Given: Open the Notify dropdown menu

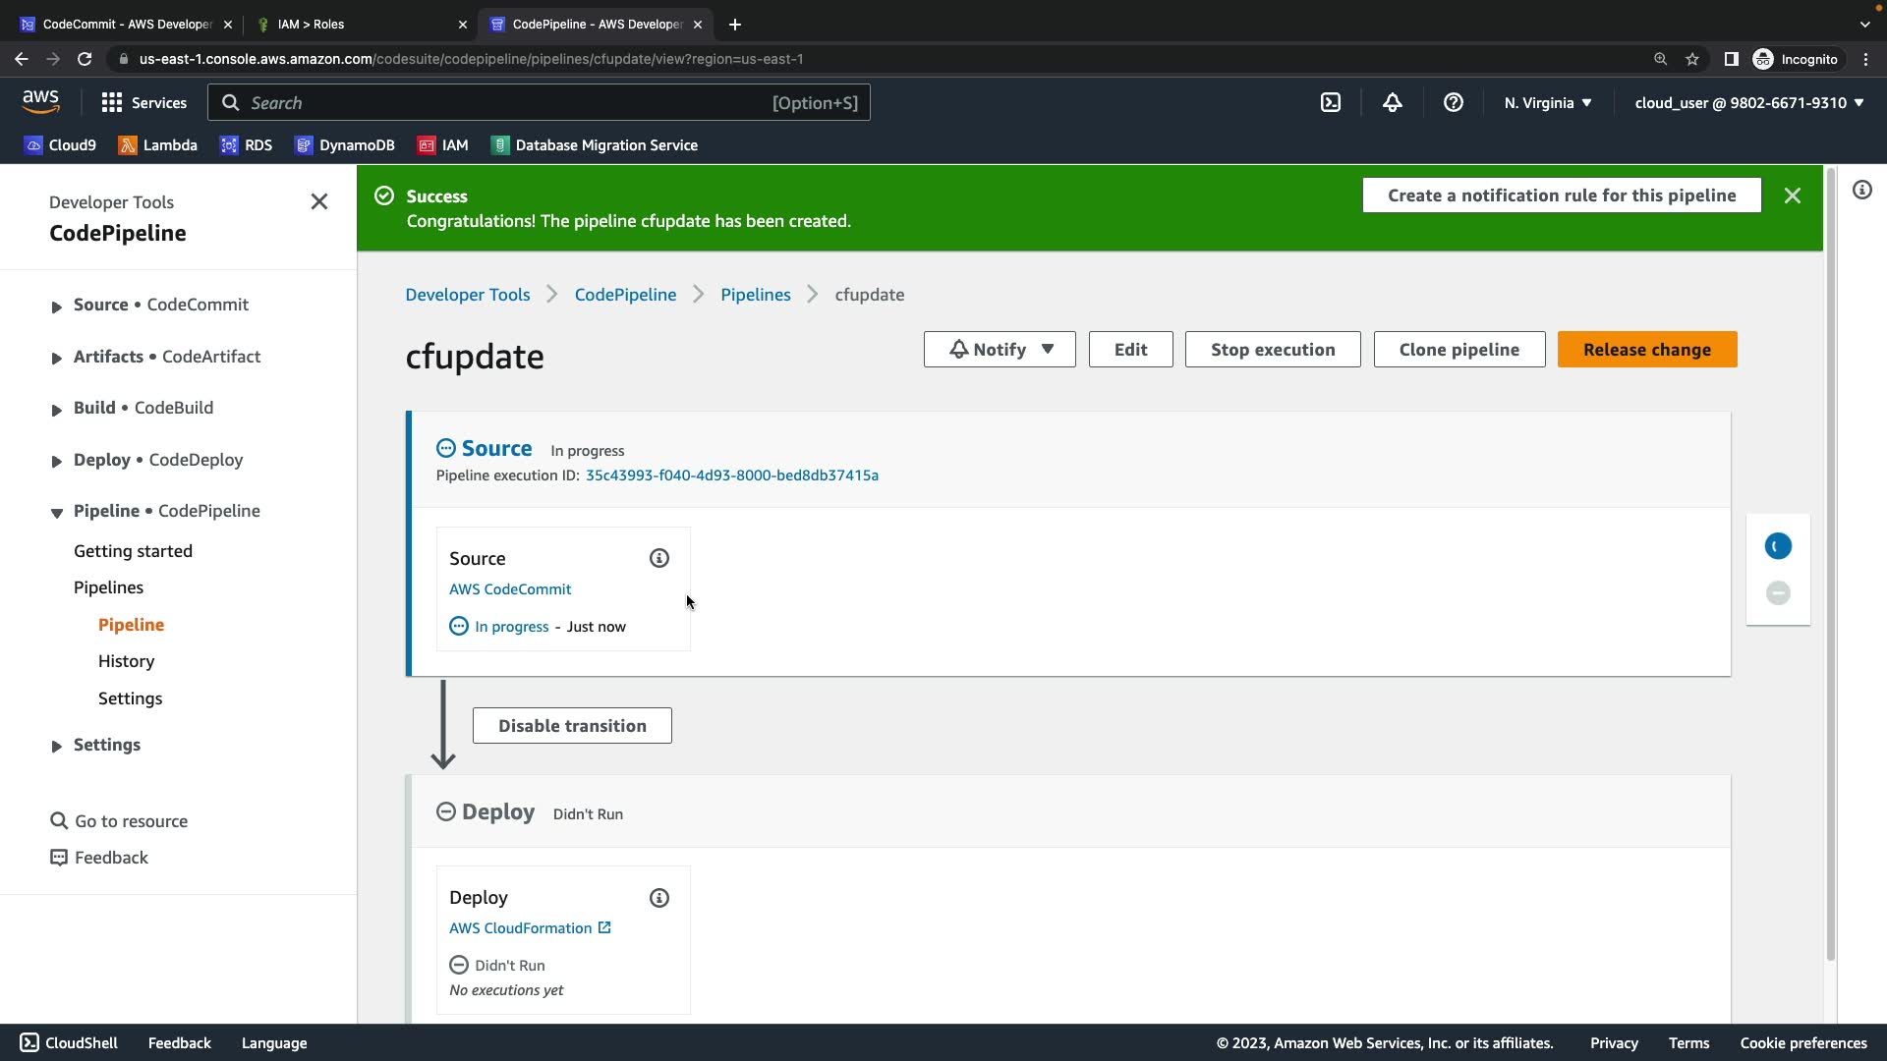Looking at the screenshot, I should 999,350.
